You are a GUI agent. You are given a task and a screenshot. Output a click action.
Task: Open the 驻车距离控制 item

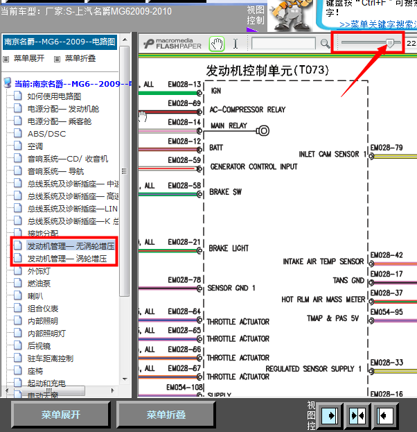(51, 358)
